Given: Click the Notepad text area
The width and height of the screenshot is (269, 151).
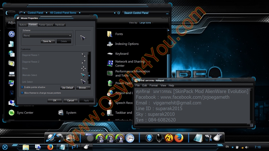Looking at the screenshot, I should tap(192, 106).
